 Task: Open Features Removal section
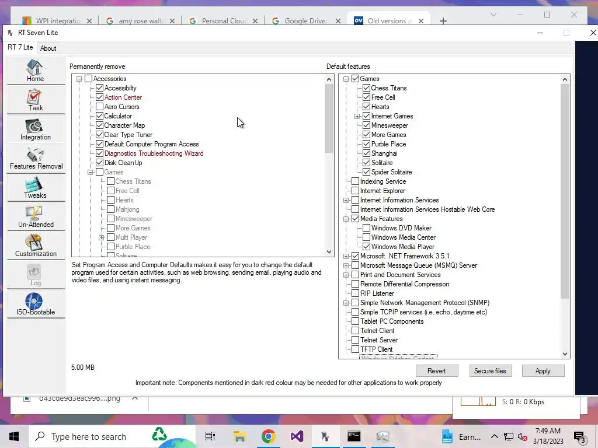(x=36, y=159)
